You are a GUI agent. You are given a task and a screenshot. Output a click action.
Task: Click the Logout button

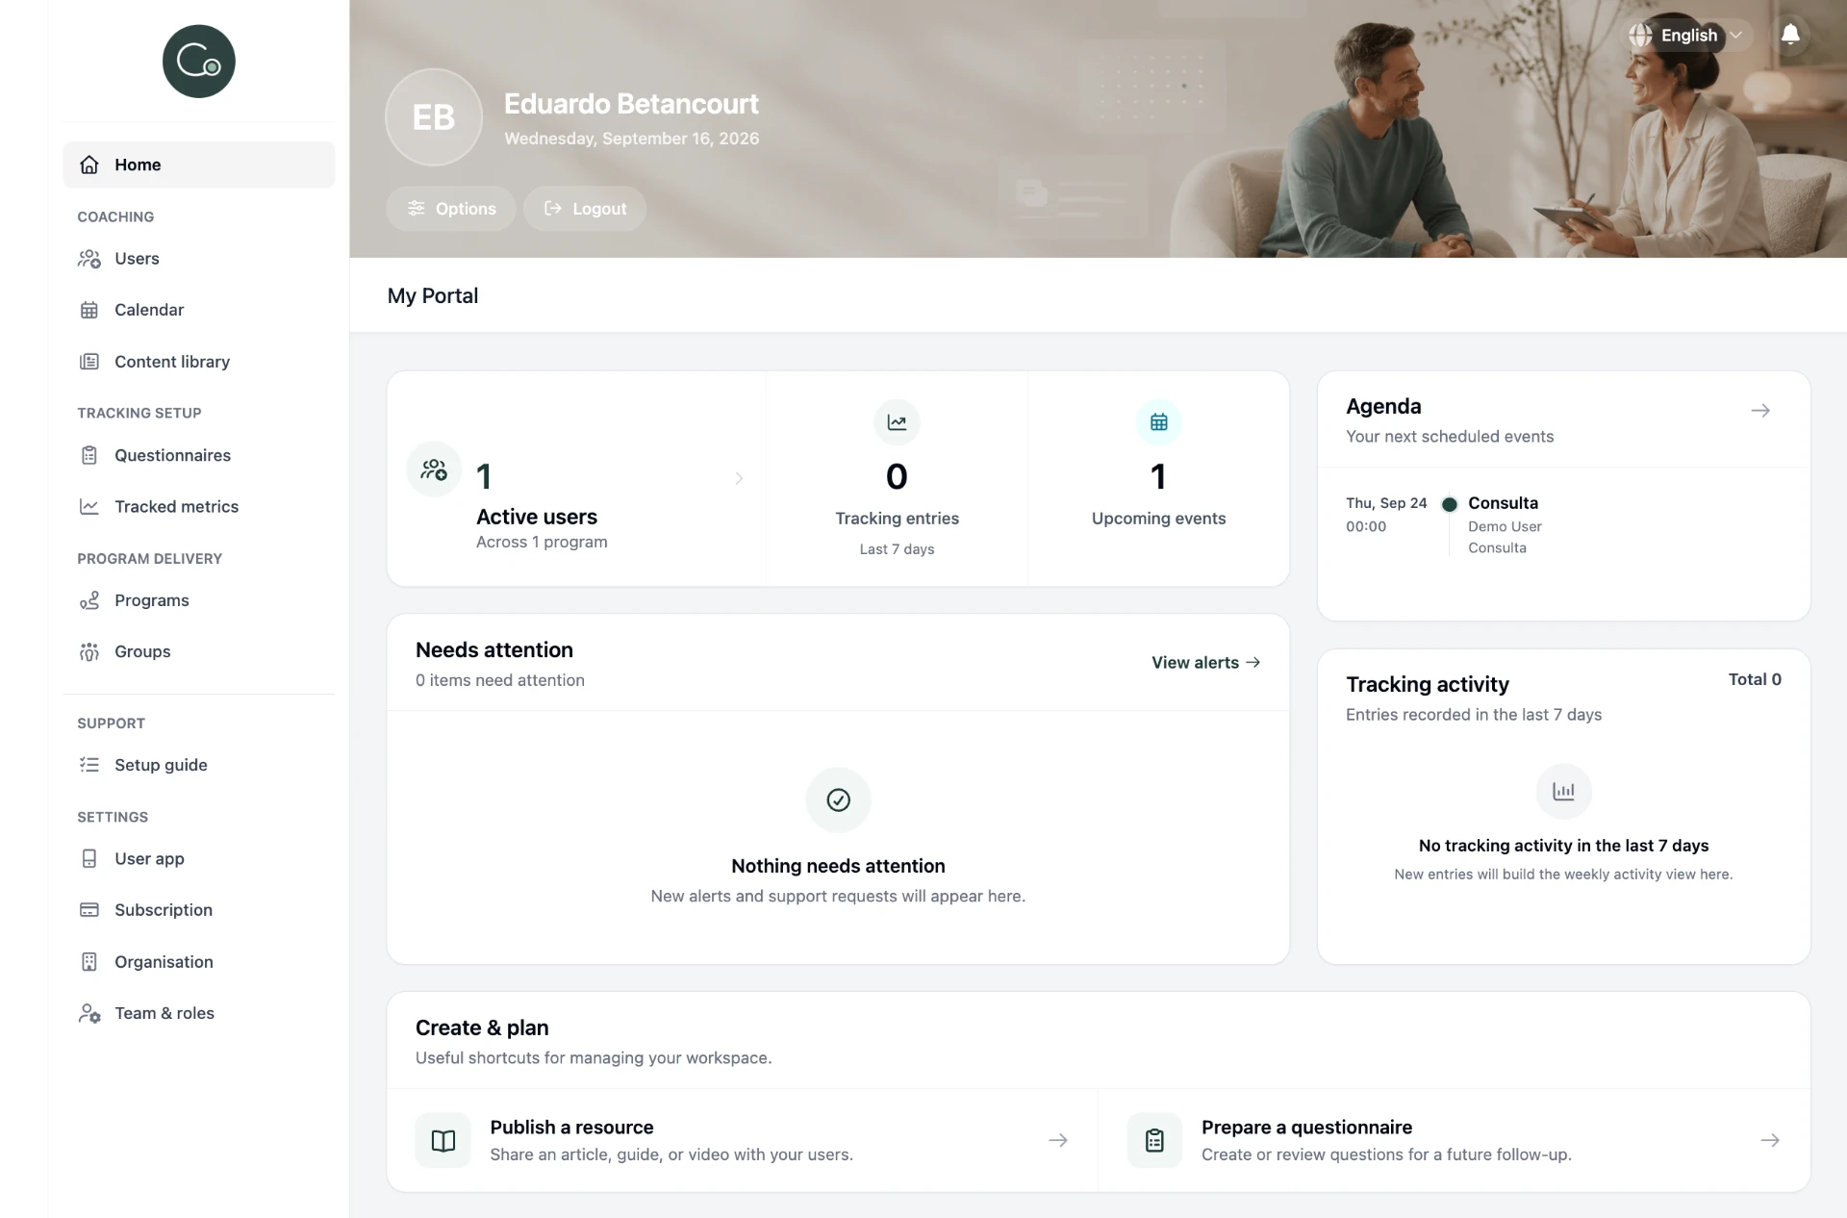[x=585, y=209]
